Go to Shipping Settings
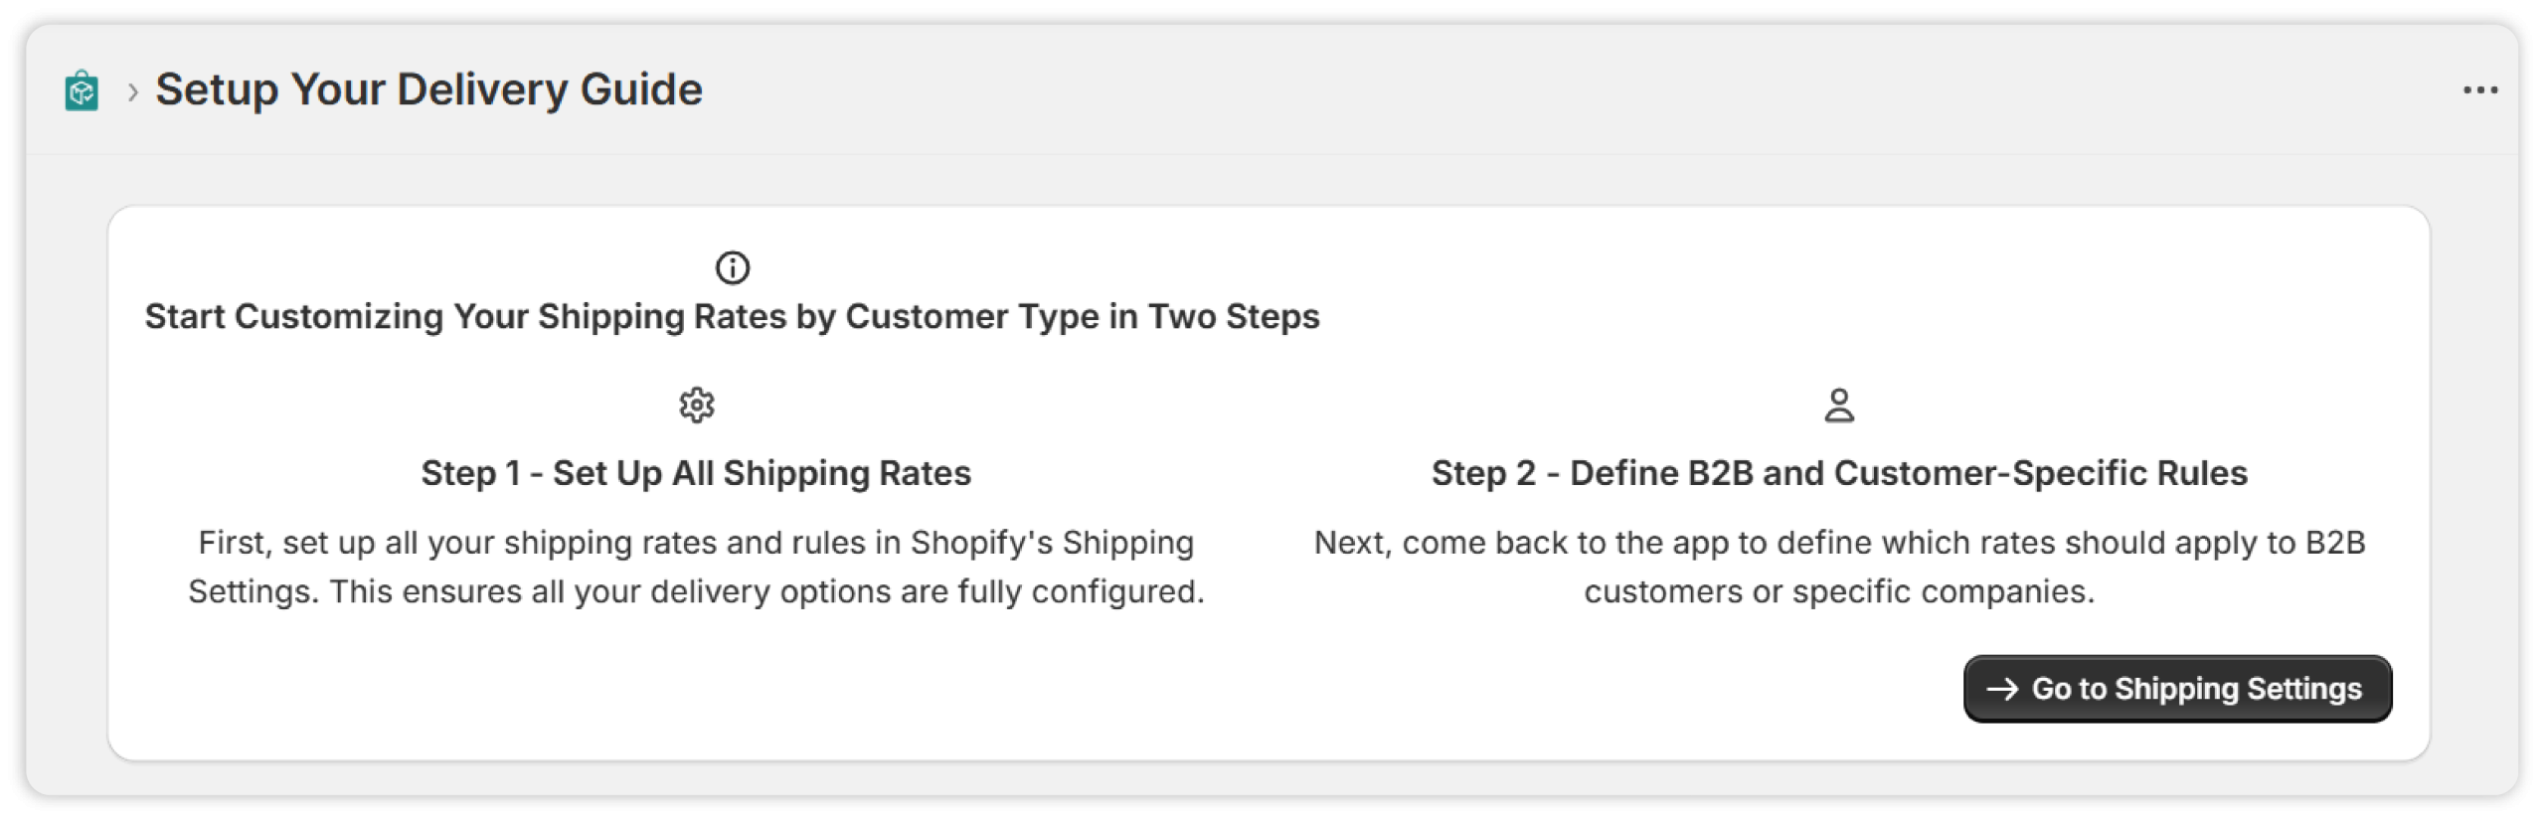Image resolution: width=2545 pixels, height=820 pixels. coord(2177,689)
